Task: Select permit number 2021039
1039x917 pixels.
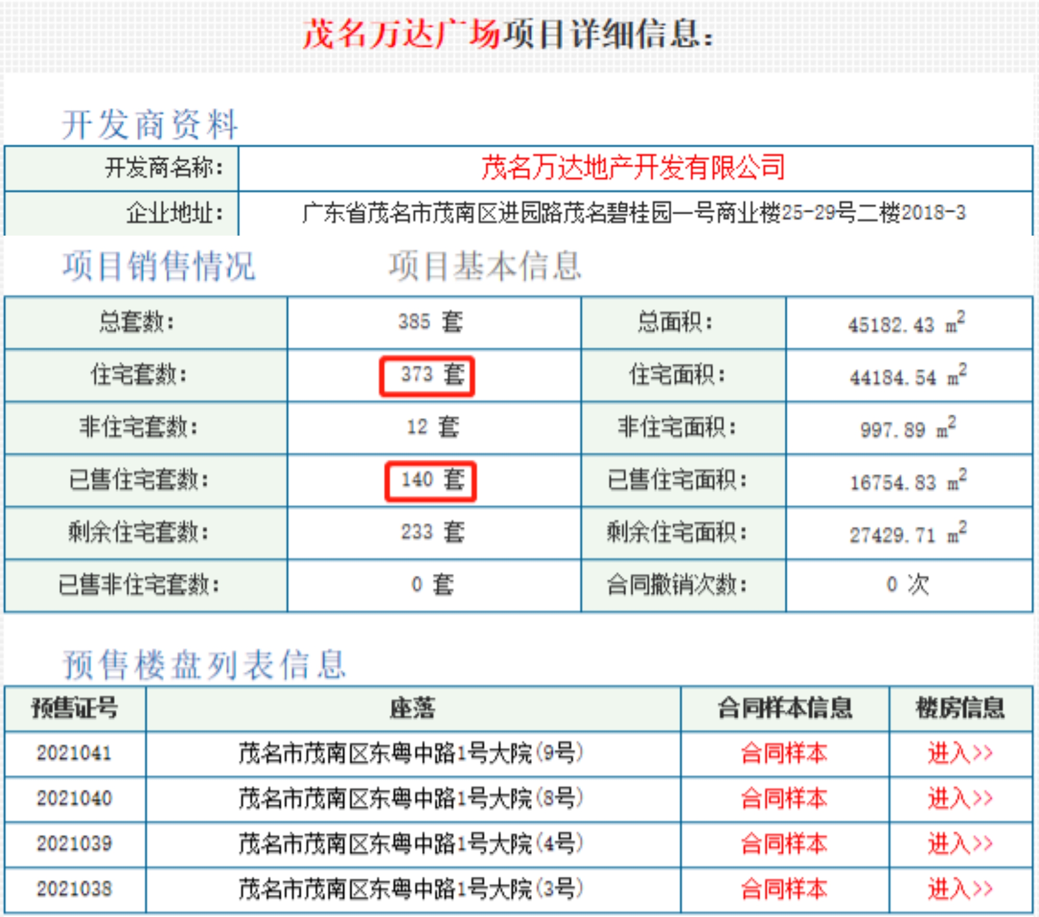Action: [74, 843]
